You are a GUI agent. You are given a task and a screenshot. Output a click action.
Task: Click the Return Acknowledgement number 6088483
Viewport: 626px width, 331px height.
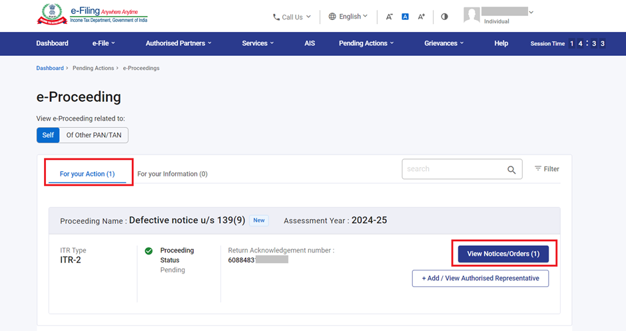point(242,260)
